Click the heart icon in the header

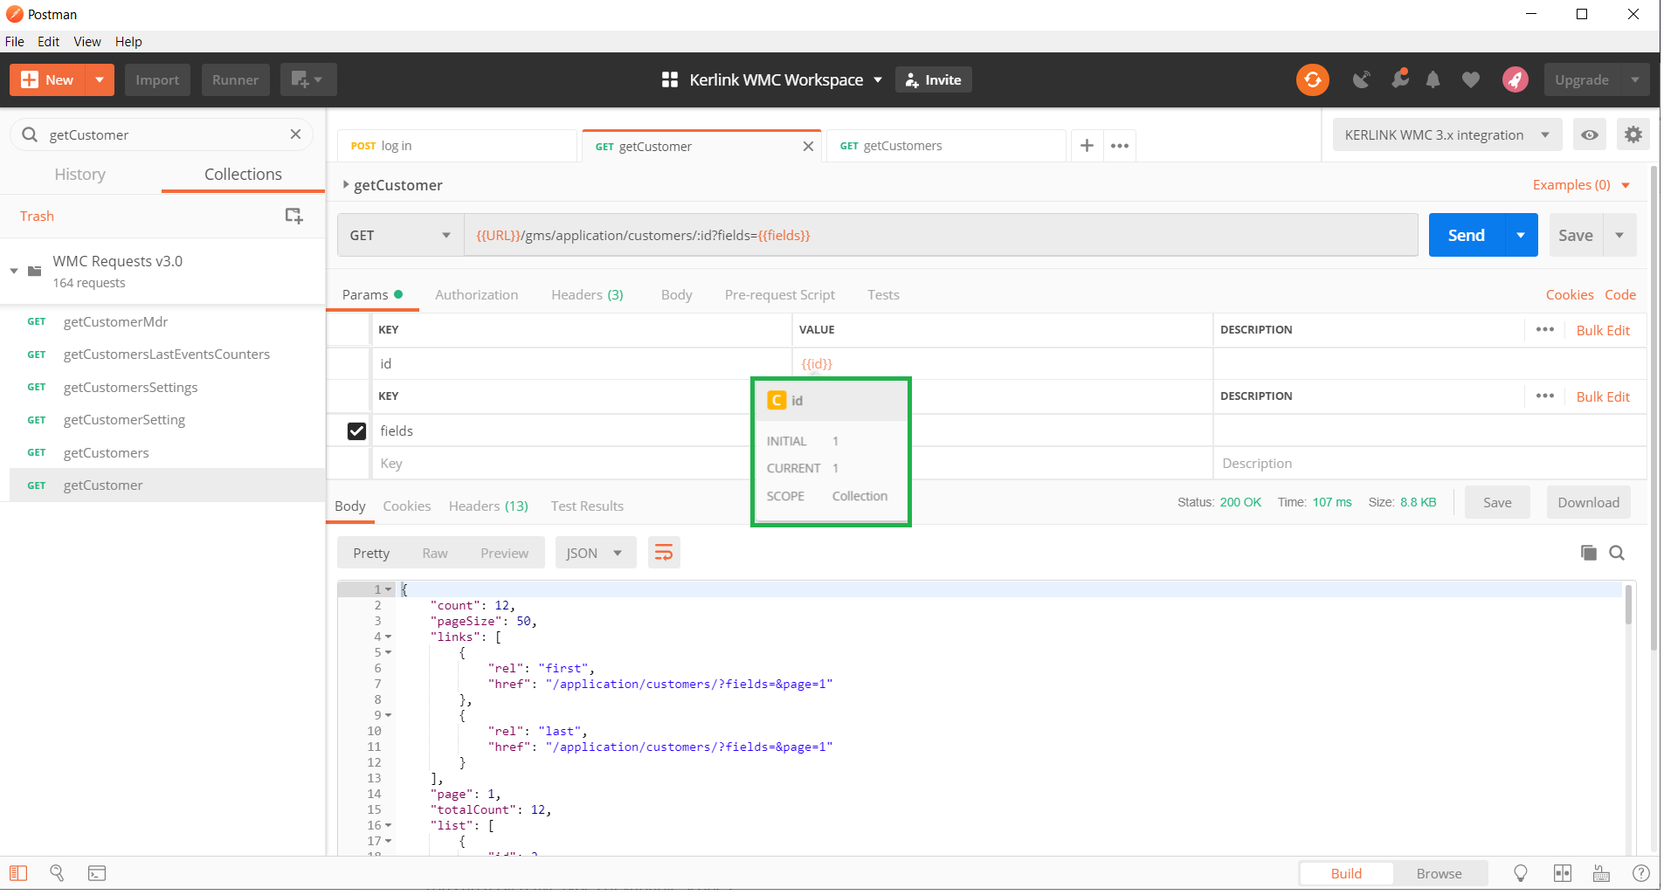coord(1471,79)
